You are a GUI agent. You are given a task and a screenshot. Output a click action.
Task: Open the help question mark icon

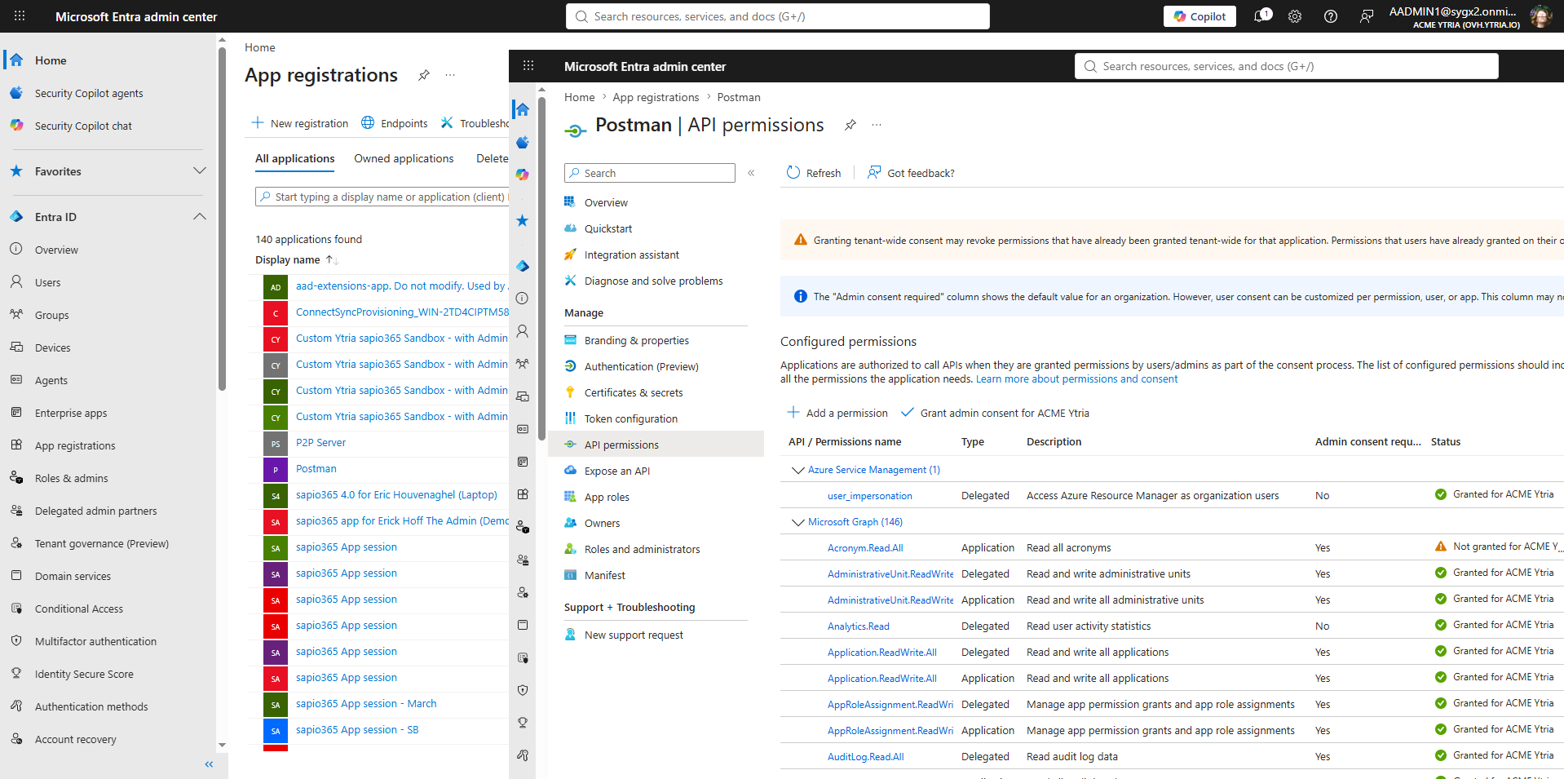[x=1331, y=16]
